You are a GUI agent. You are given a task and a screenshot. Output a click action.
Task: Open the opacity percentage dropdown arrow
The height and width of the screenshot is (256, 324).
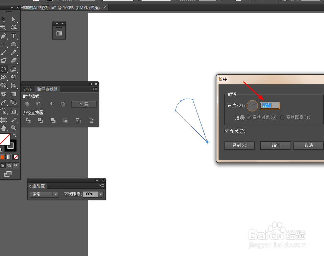[101, 194]
